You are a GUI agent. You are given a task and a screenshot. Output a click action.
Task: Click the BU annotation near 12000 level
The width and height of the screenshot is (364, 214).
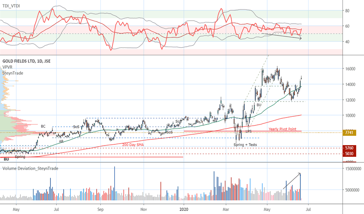(259, 105)
